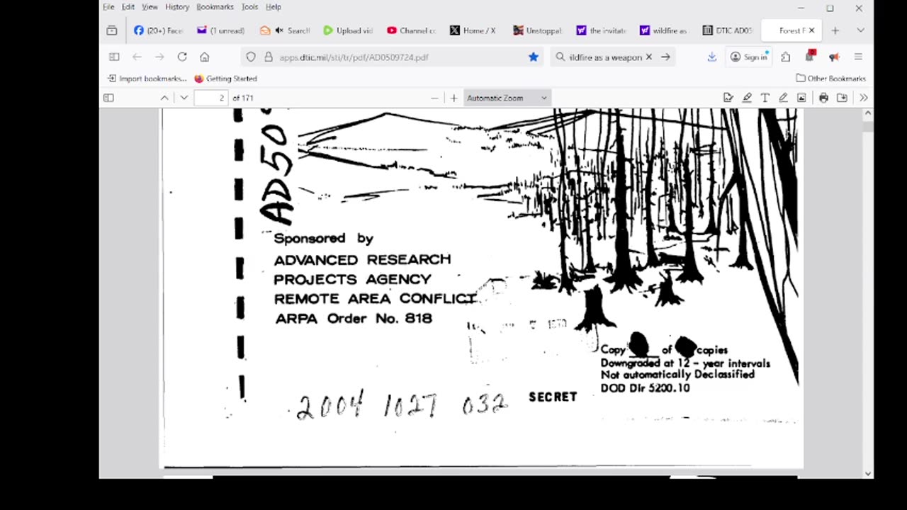Zoom out the PDF with minus
The height and width of the screenshot is (510, 907).
[434, 98]
